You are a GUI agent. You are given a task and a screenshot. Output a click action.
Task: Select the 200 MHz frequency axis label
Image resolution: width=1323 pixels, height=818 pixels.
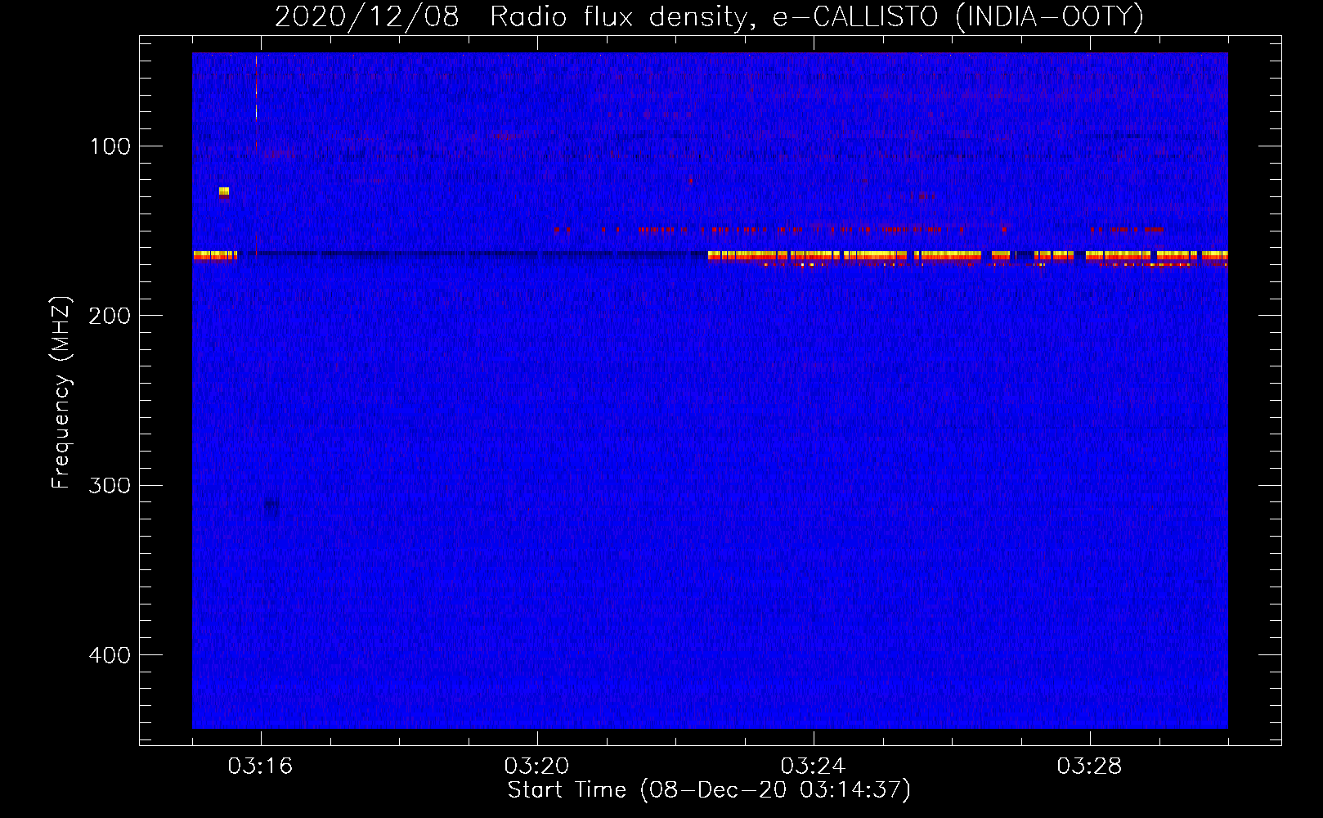coord(110,316)
